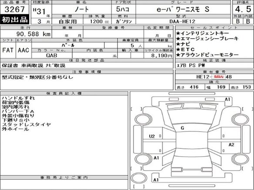254x190 pixels.
Task: Click A1 mark on rear bumper
Action: (x=156, y=180)
